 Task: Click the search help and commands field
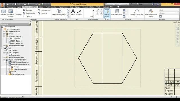(x=117, y=4)
